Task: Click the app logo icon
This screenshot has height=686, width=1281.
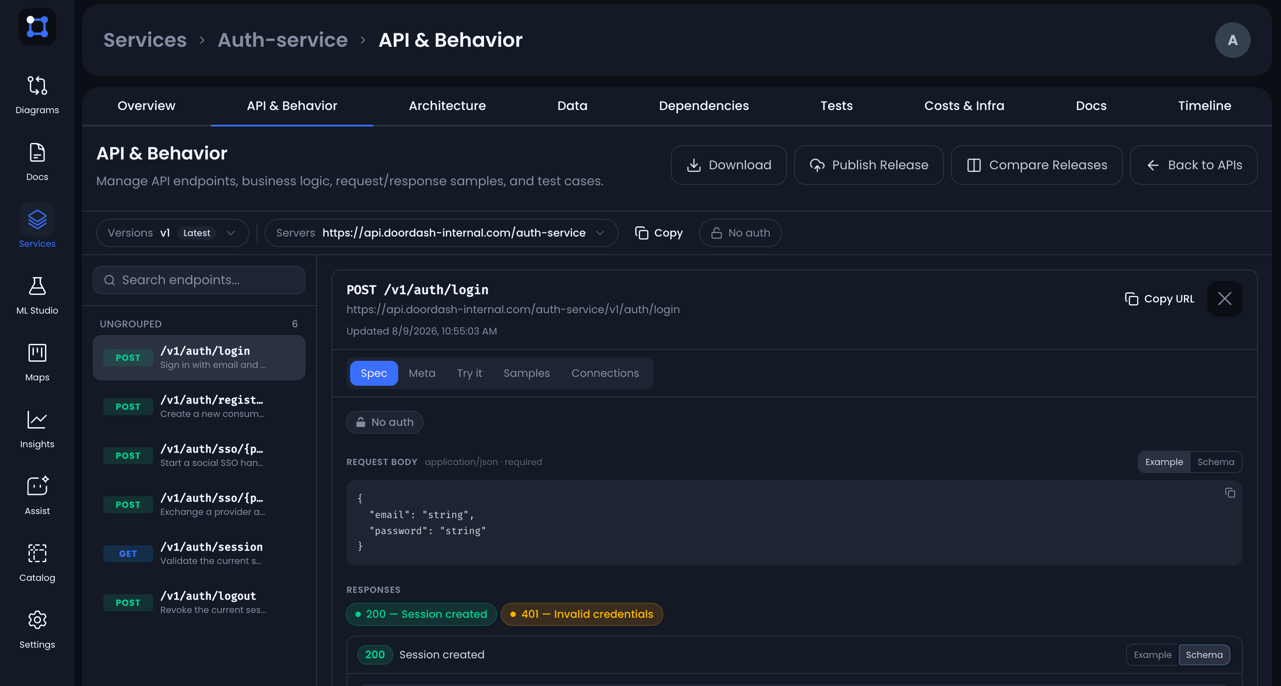Action: (x=37, y=26)
